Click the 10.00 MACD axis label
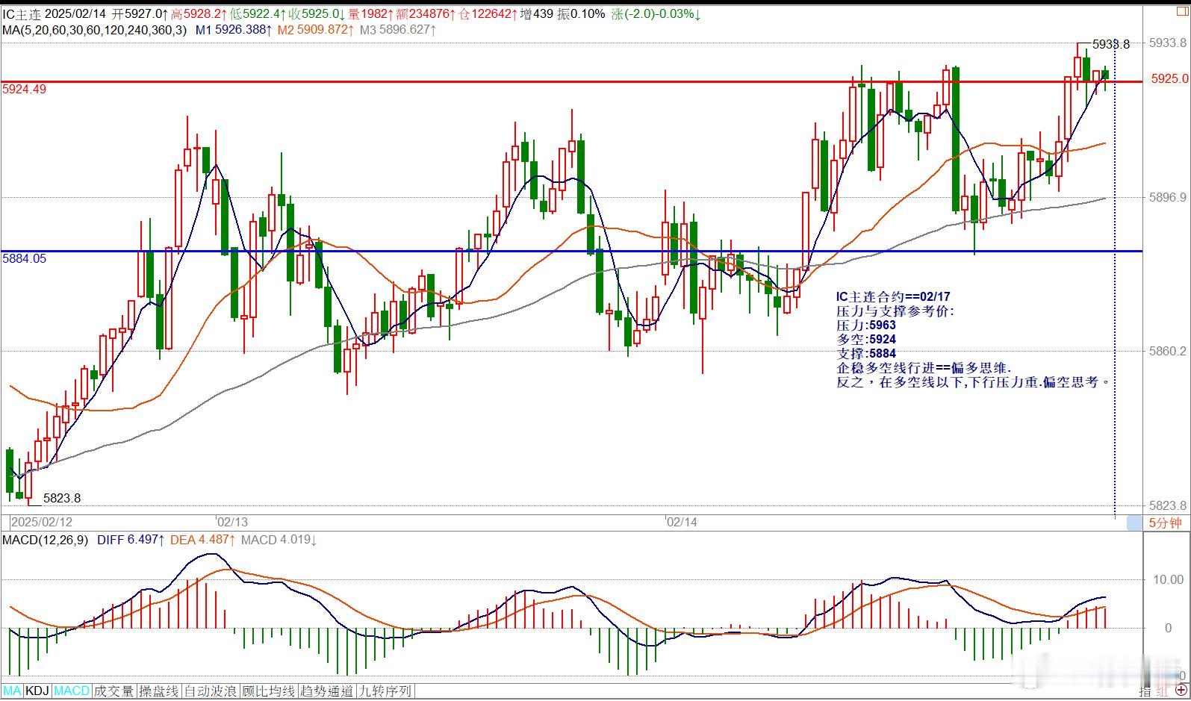The image size is (1191, 701). [x=1169, y=579]
